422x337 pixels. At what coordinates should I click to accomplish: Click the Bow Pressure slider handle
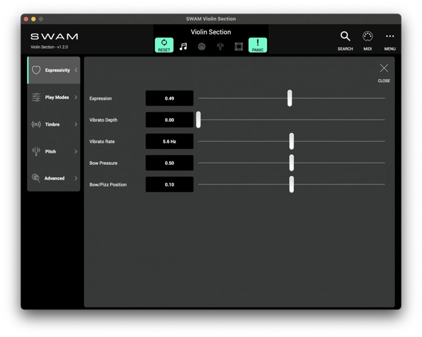[x=291, y=163]
